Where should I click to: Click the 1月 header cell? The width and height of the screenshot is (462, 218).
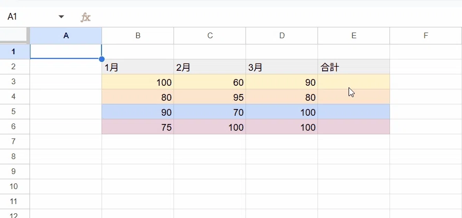[x=138, y=67]
